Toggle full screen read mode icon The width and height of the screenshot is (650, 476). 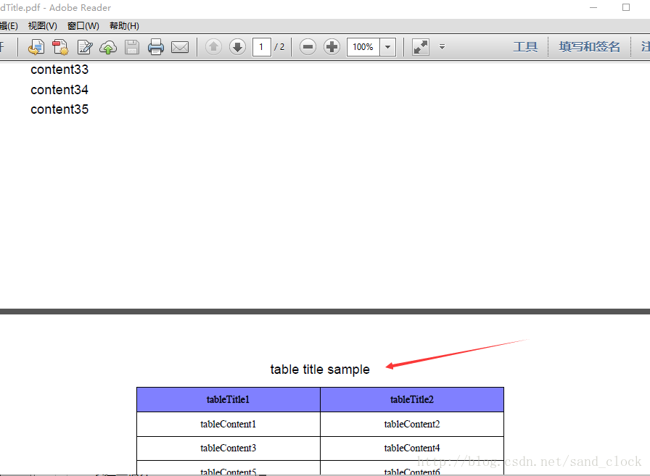pyautogui.click(x=420, y=47)
